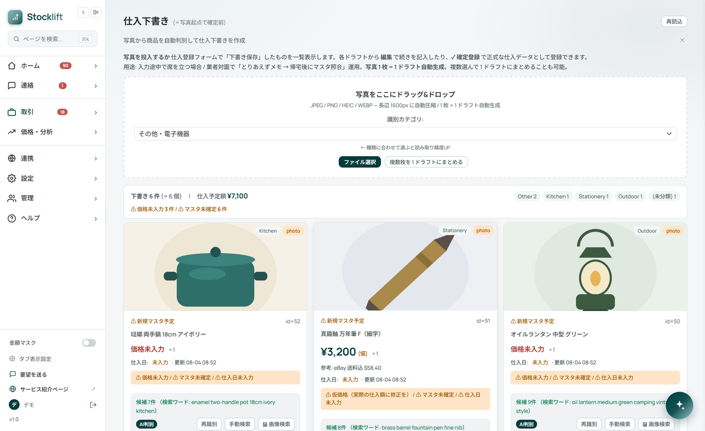Click 画像検索 on the enamel pot card

tap(276, 424)
